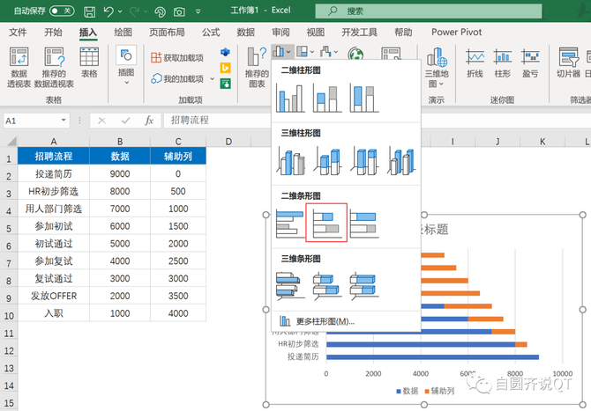Open 更多柱形图(M)... menu entry
This screenshot has height=411, width=591.
[346, 321]
